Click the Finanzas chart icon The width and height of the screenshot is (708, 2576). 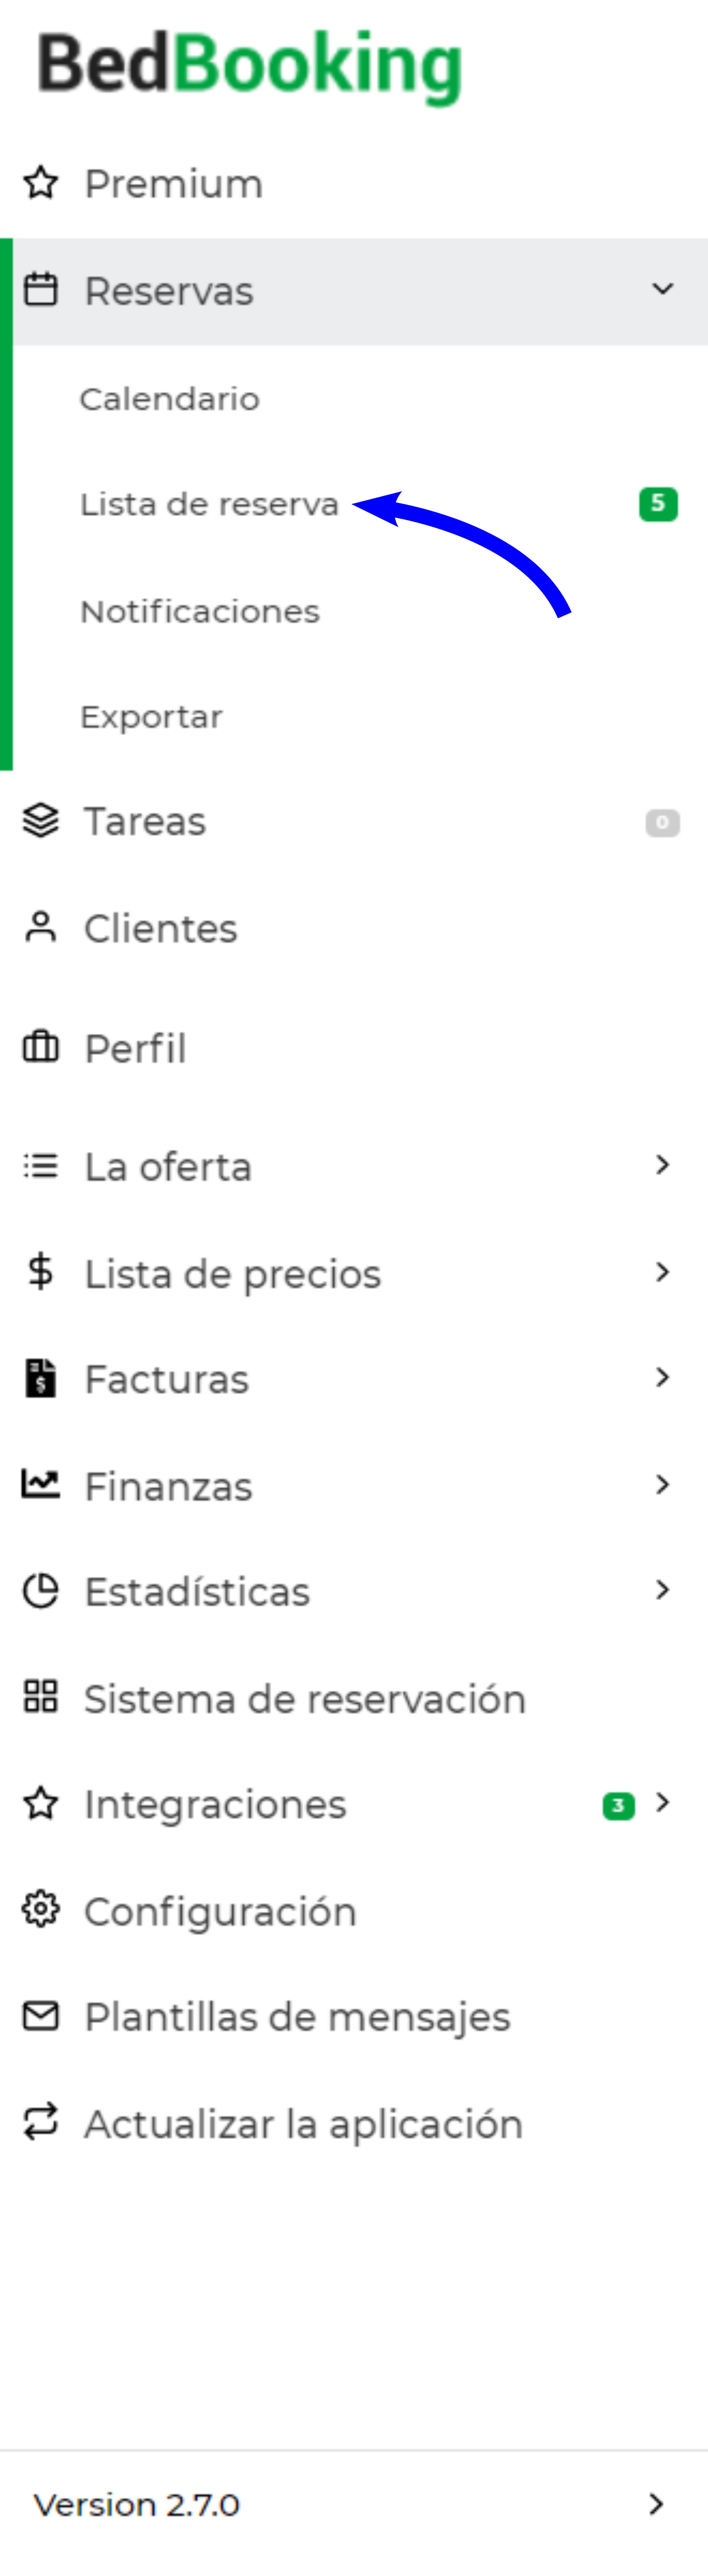click(x=41, y=1484)
